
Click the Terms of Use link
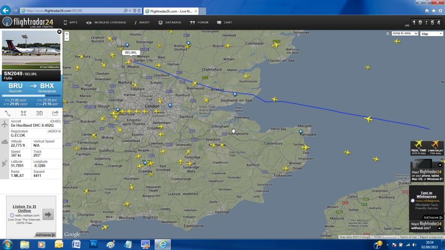[x=408, y=237]
